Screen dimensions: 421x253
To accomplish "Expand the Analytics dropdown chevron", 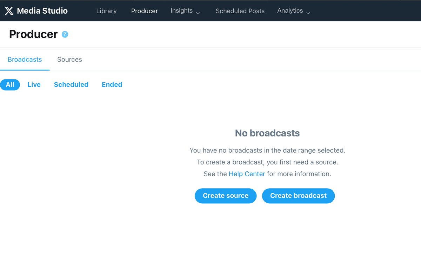I will click(x=308, y=13).
